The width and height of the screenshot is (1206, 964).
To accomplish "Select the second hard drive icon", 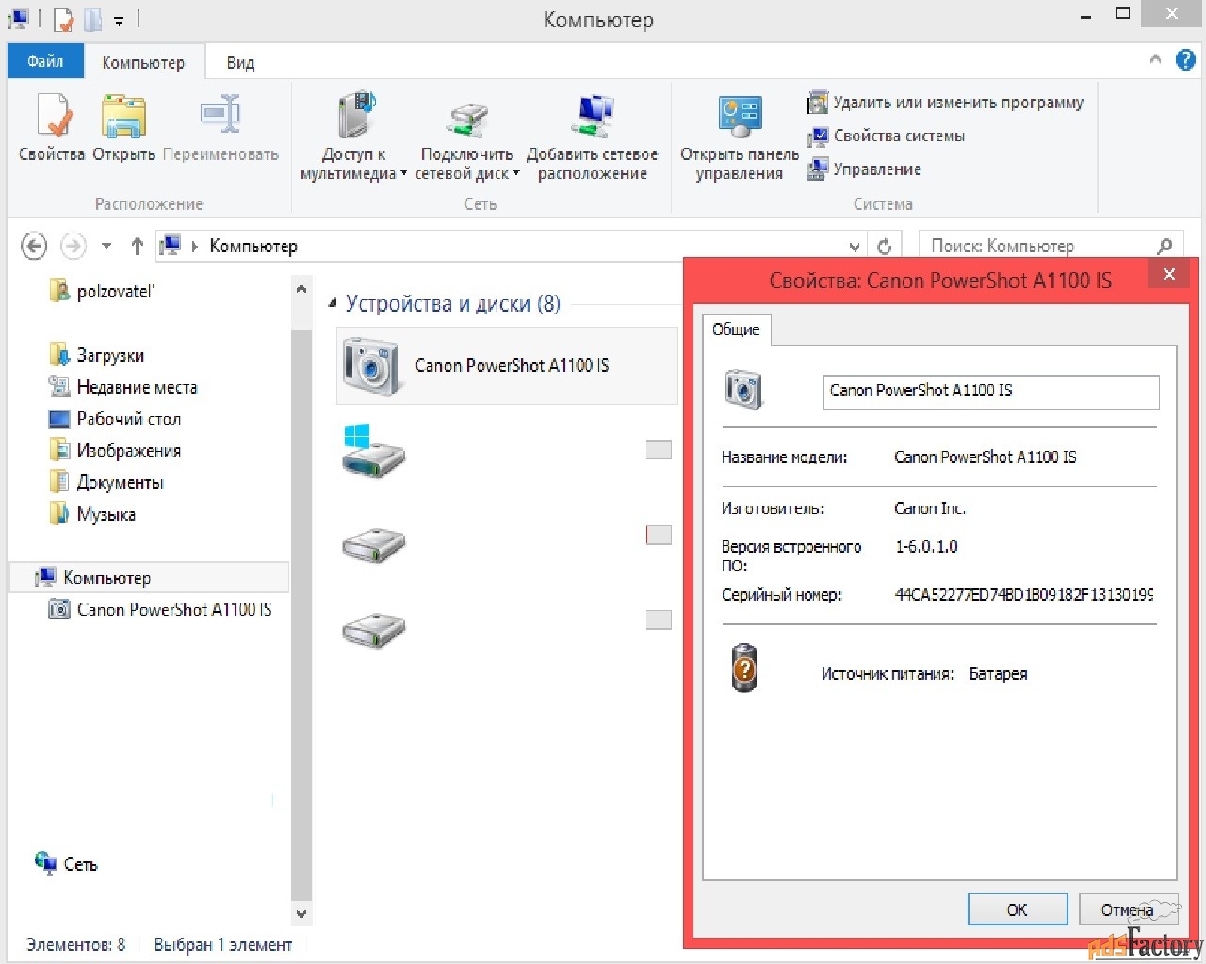I will 373,544.
